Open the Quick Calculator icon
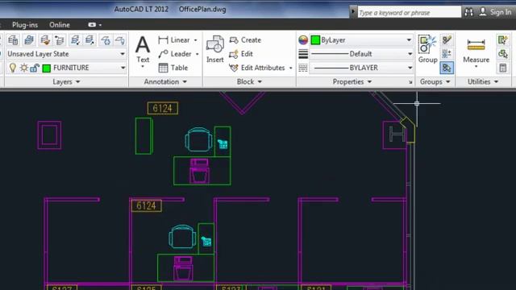 [x=502, y=68]
